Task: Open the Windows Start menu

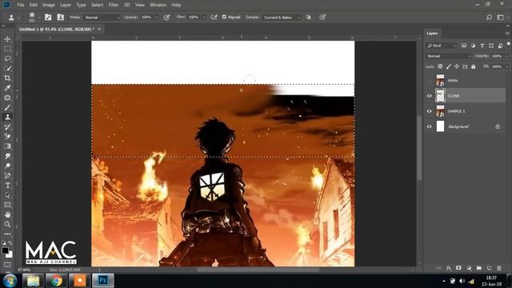Action: pyautogui.click(x=10, y=281)
